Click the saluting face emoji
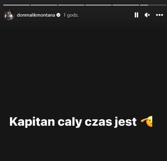The width and height of the screenshot is (167, 161). click(147, 122)
